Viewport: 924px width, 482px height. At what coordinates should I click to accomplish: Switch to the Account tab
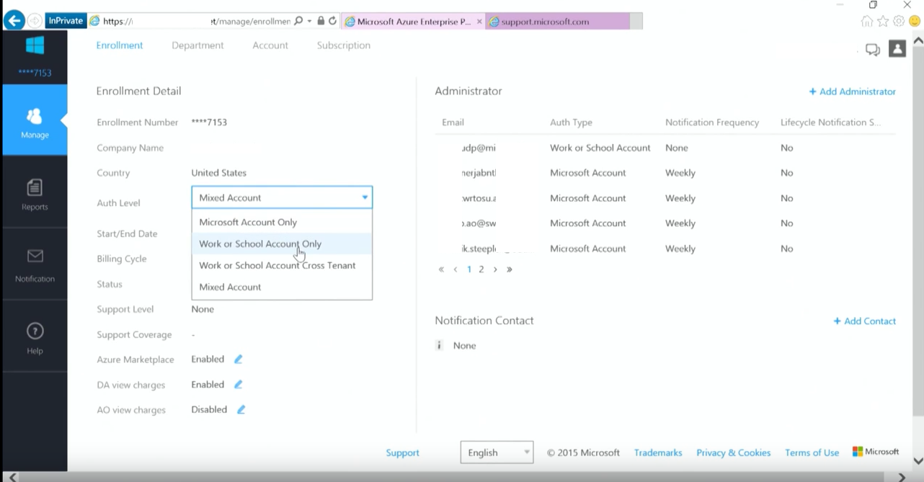[x=270, y=45]
